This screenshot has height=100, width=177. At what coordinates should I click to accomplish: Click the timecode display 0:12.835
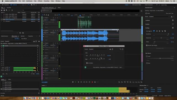point(45,82)
